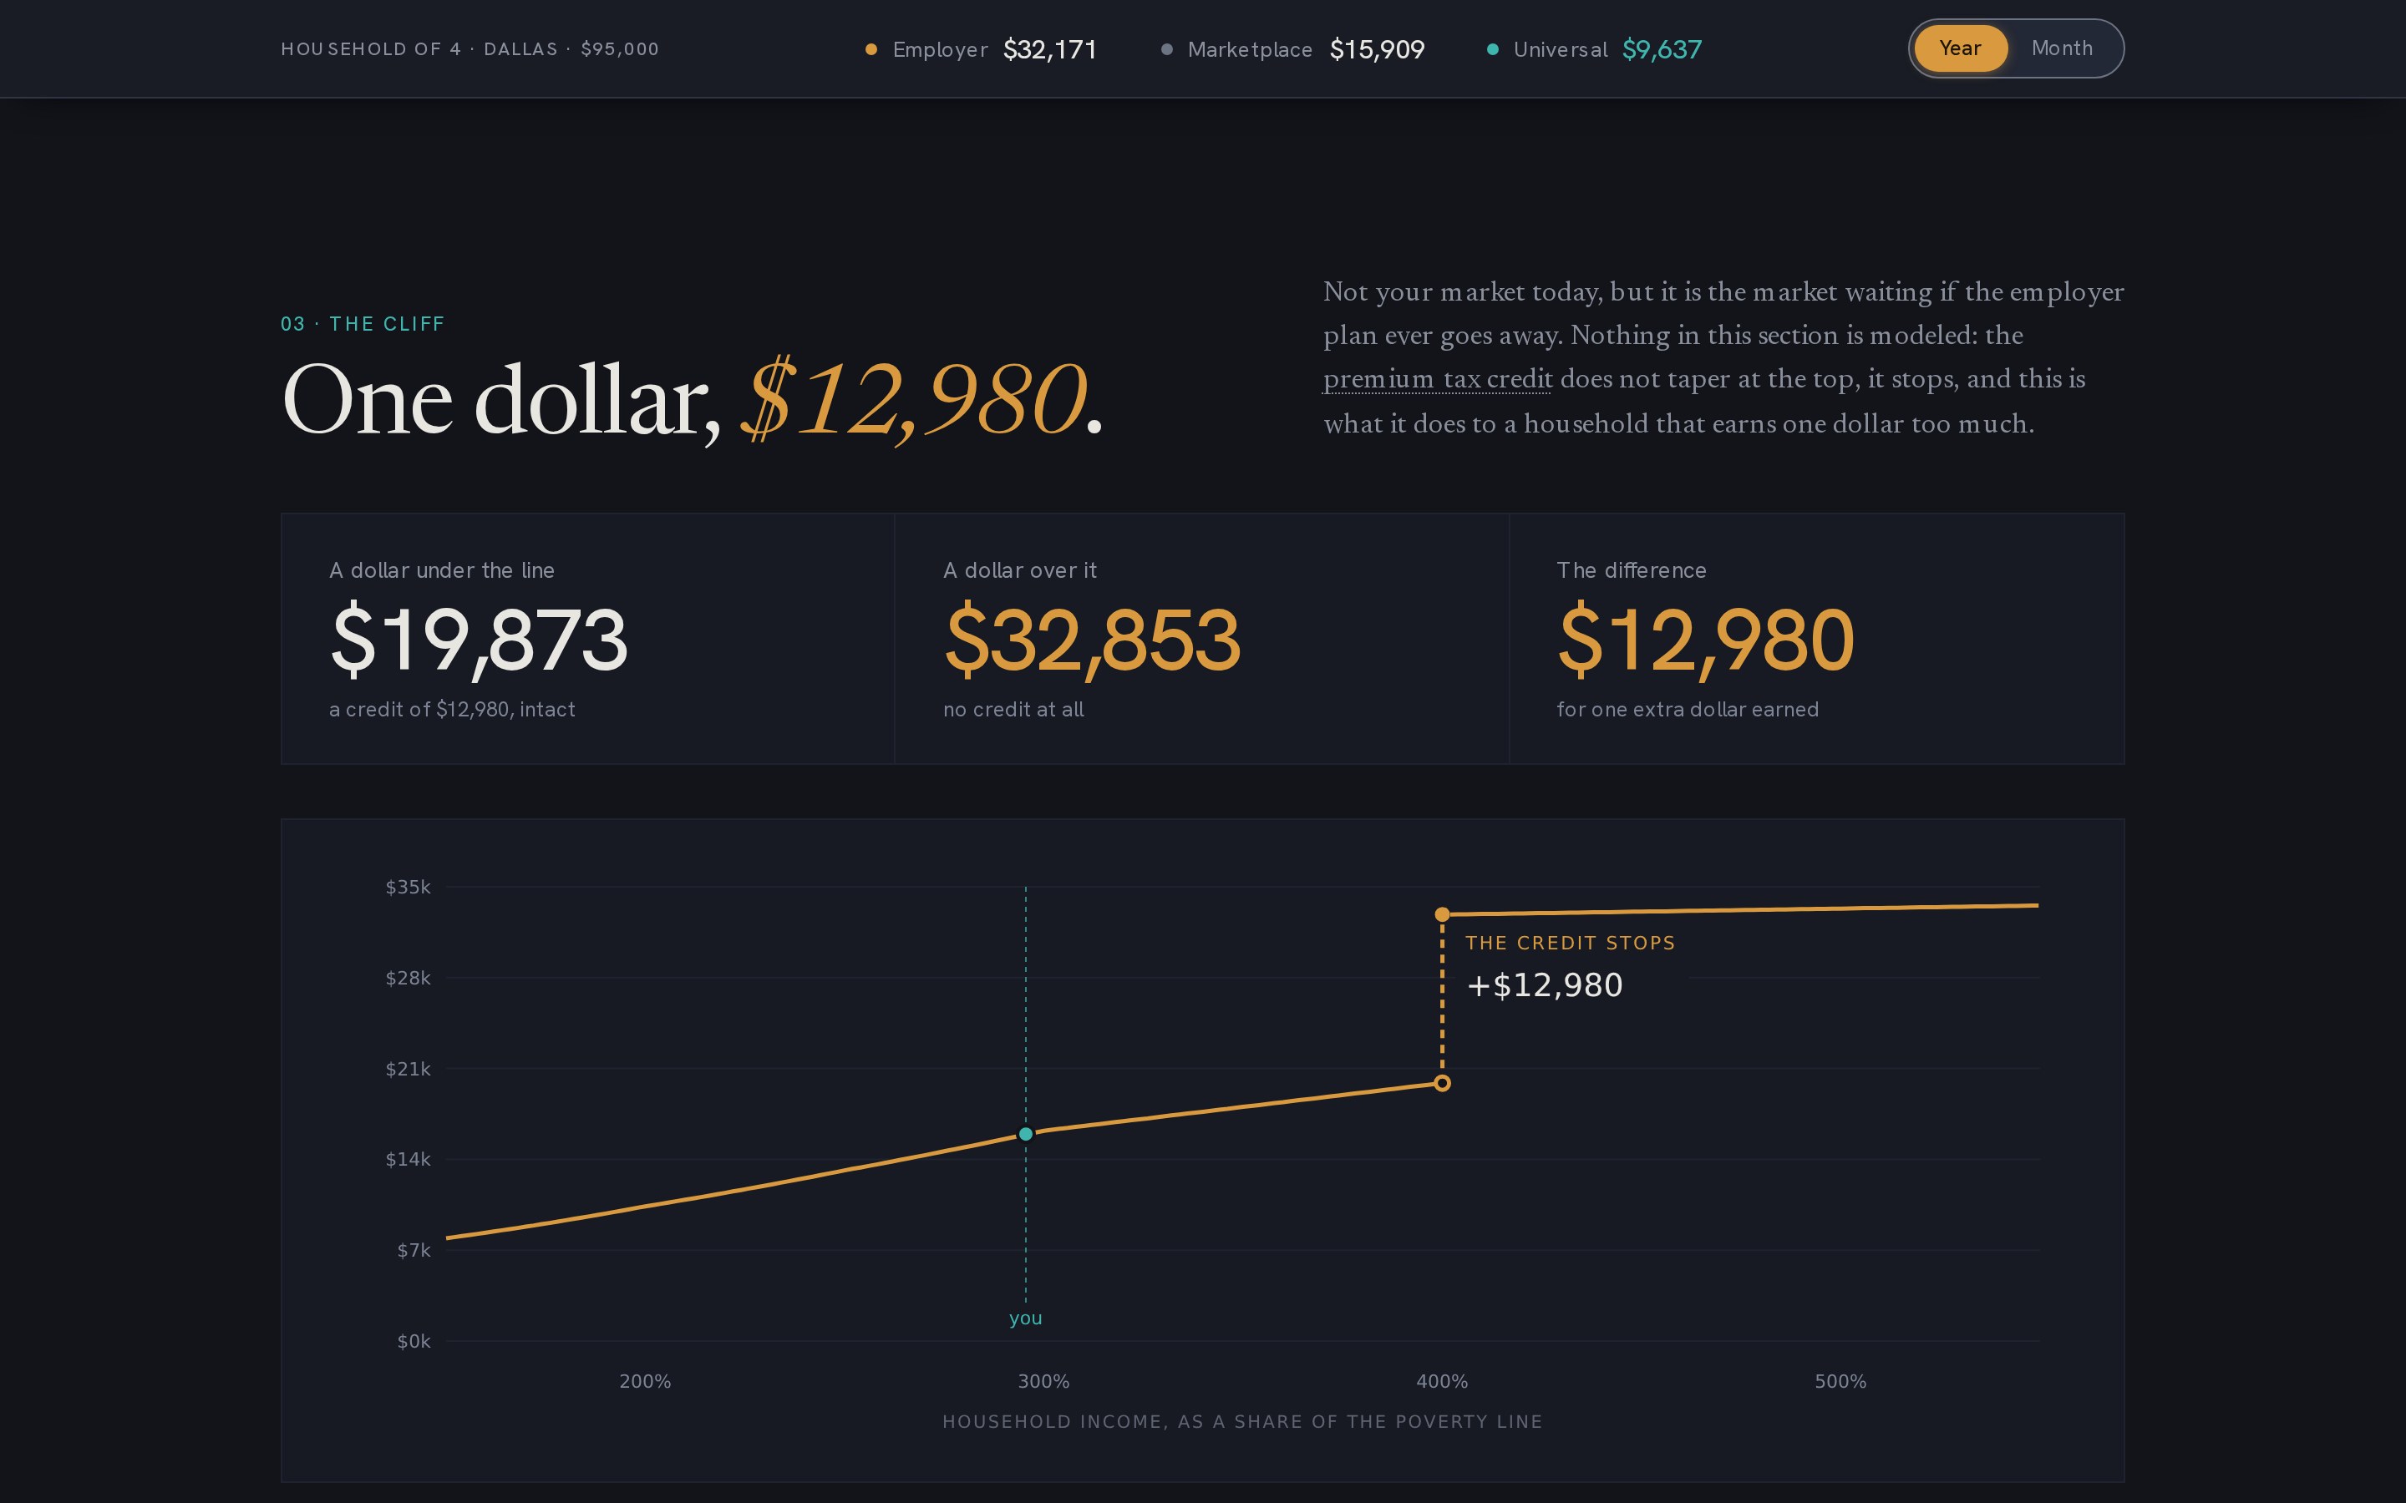Click the teal 'you' marker on chart
This screenshot has width=2406, height=1503.
(x=1025, y=1134)
